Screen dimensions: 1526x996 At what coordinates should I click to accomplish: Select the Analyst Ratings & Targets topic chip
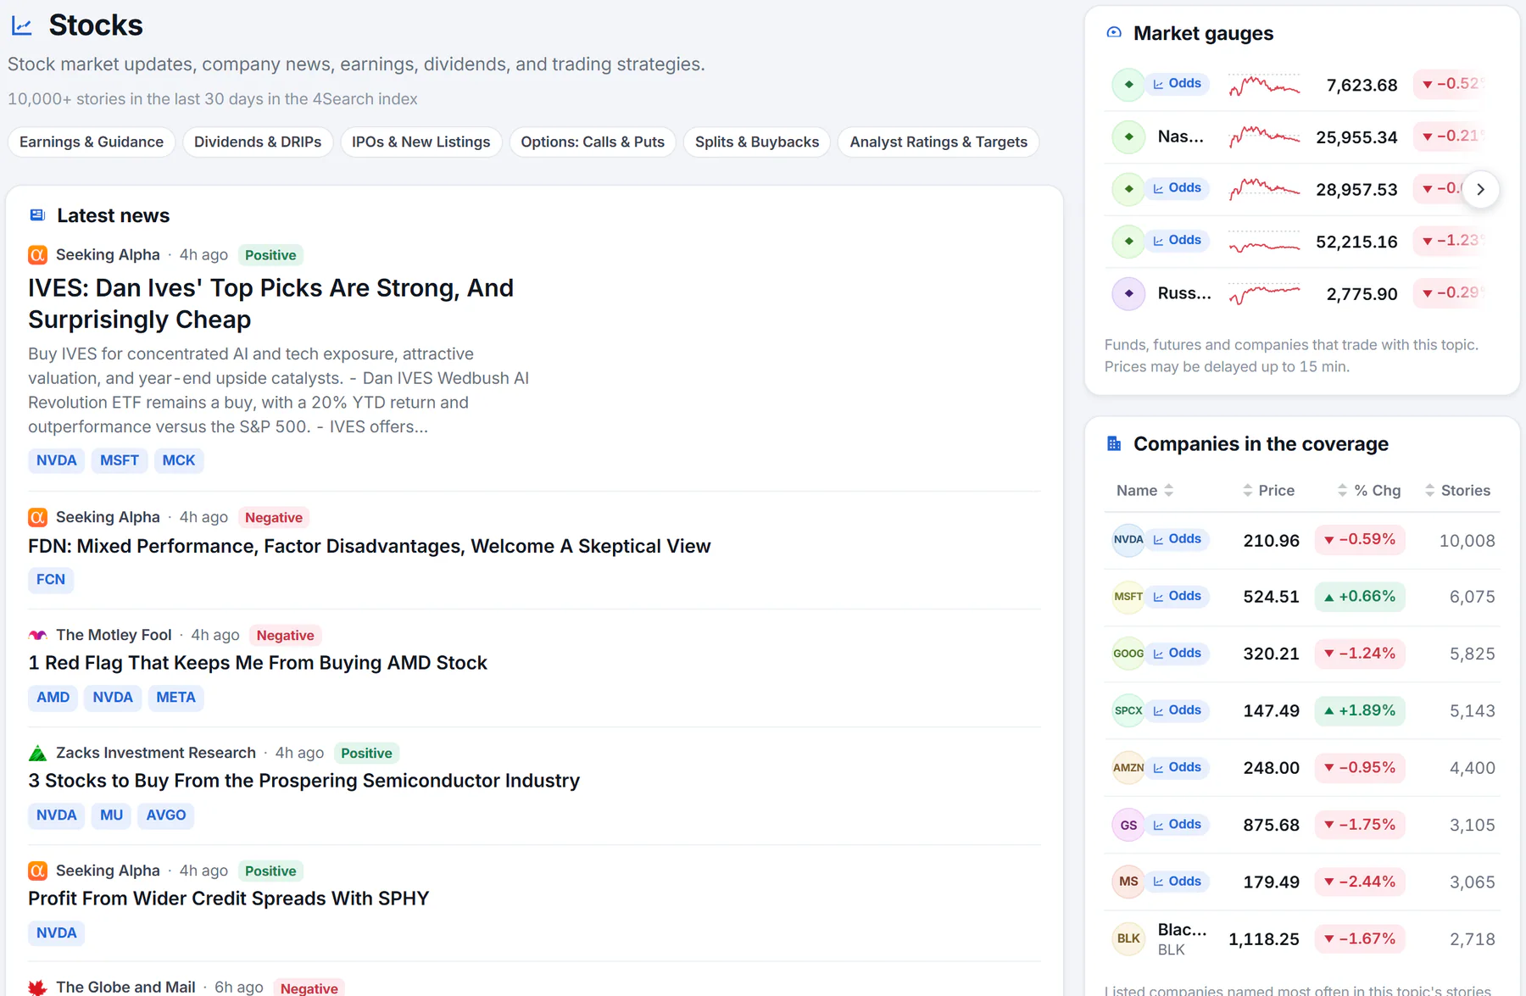938,142
